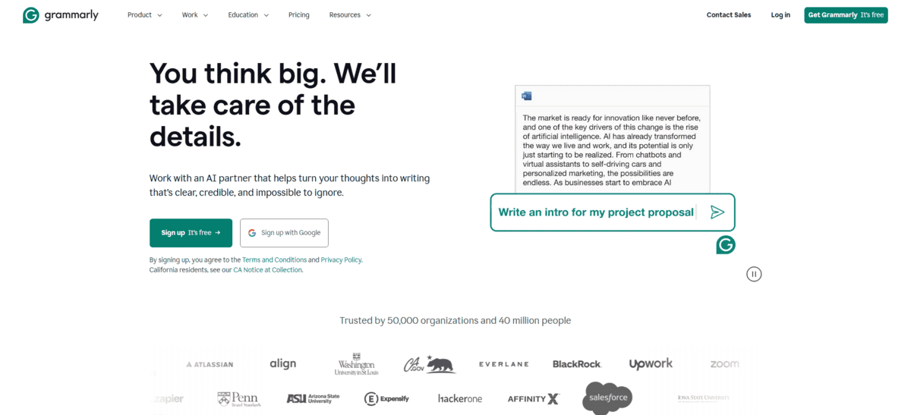Screen dimensions: 911x415
Task: Expand the Work dropdown menu
Action: coord(194,15)
